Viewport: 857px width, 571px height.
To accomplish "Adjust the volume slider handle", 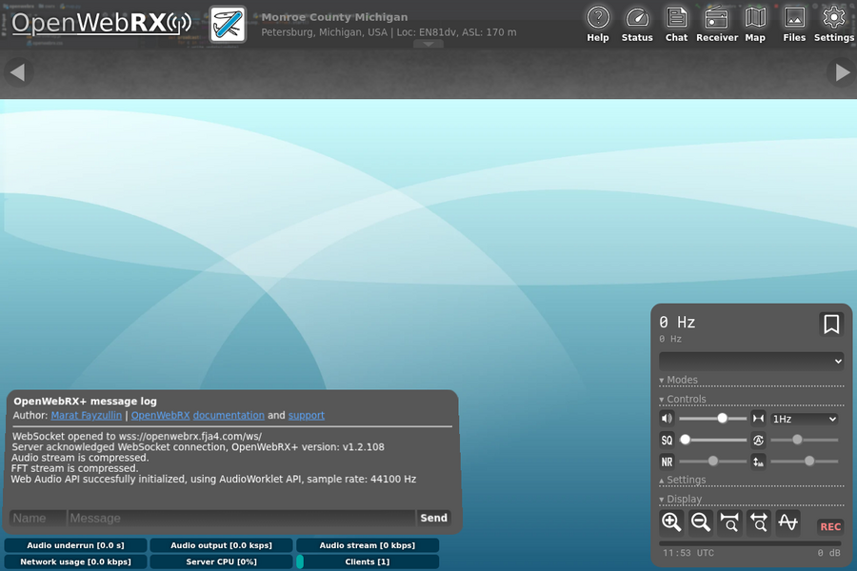I will [x=722, y=419].
